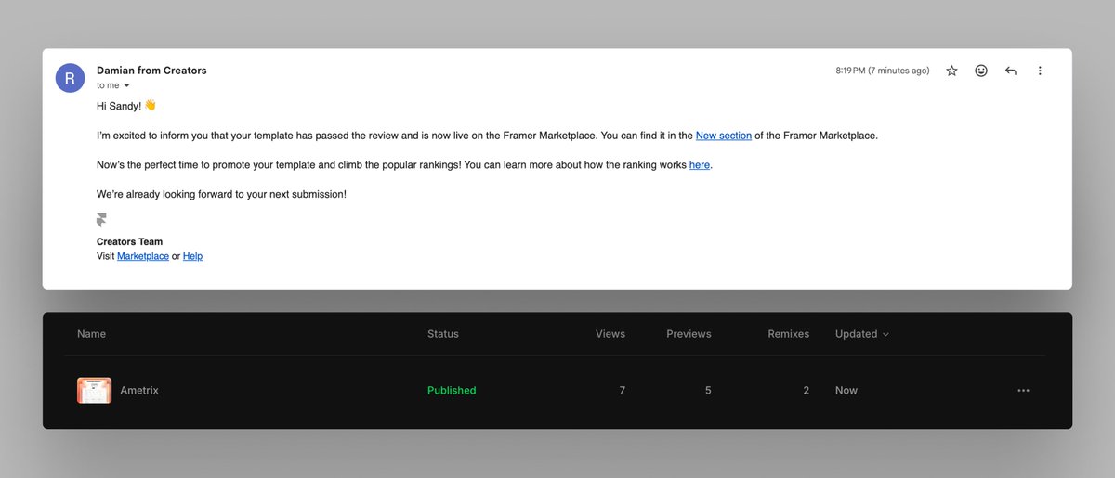Expand the 'to me' recipient details arrow
This screenshot has width=1115, height=478.
(126, 85)
